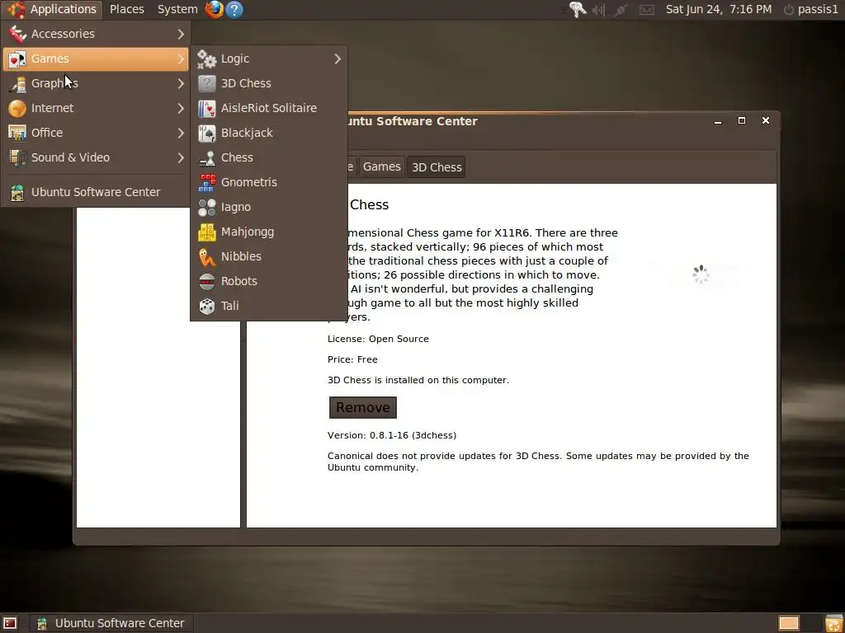
Task: Open the Trash applet in bottom panel
Action: pos(833,623)
